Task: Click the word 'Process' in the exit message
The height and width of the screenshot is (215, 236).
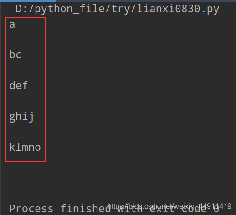Action: (x=31, y=209)
